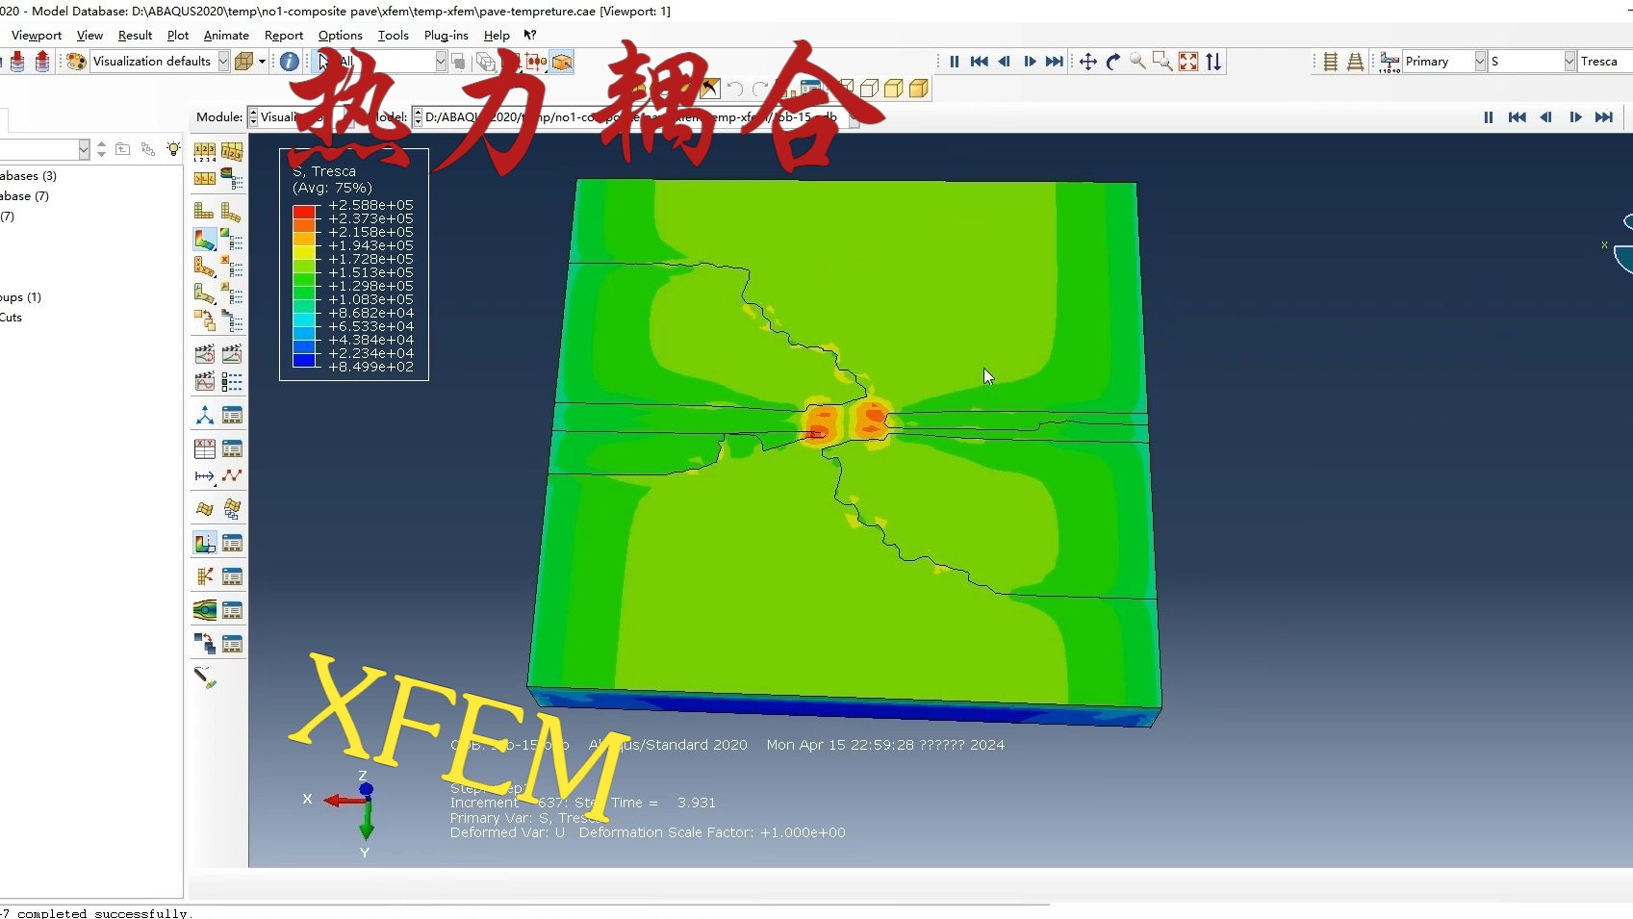The image size is (1633, 919).
Task: Open the Plug-ins menu
Action: pyautogui.click(x=446, y=36)
